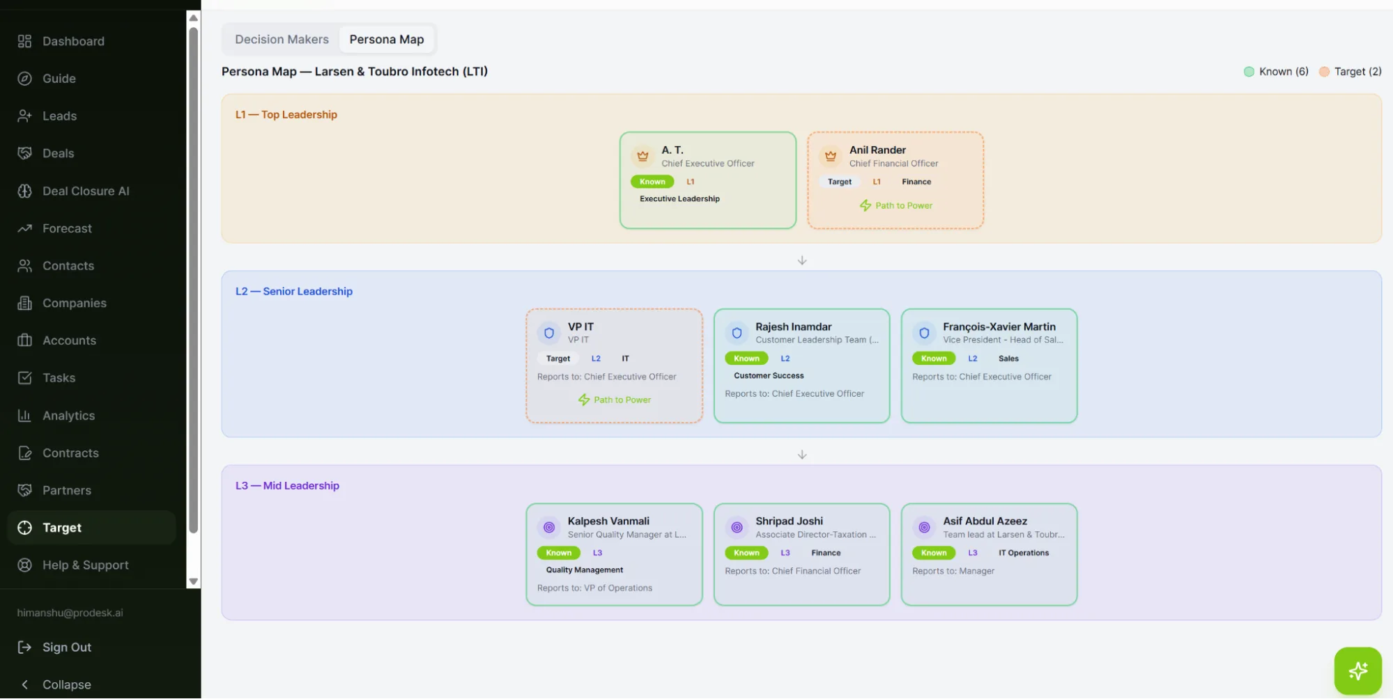Click the Deal Closure AI brain icon

(24, 191)
